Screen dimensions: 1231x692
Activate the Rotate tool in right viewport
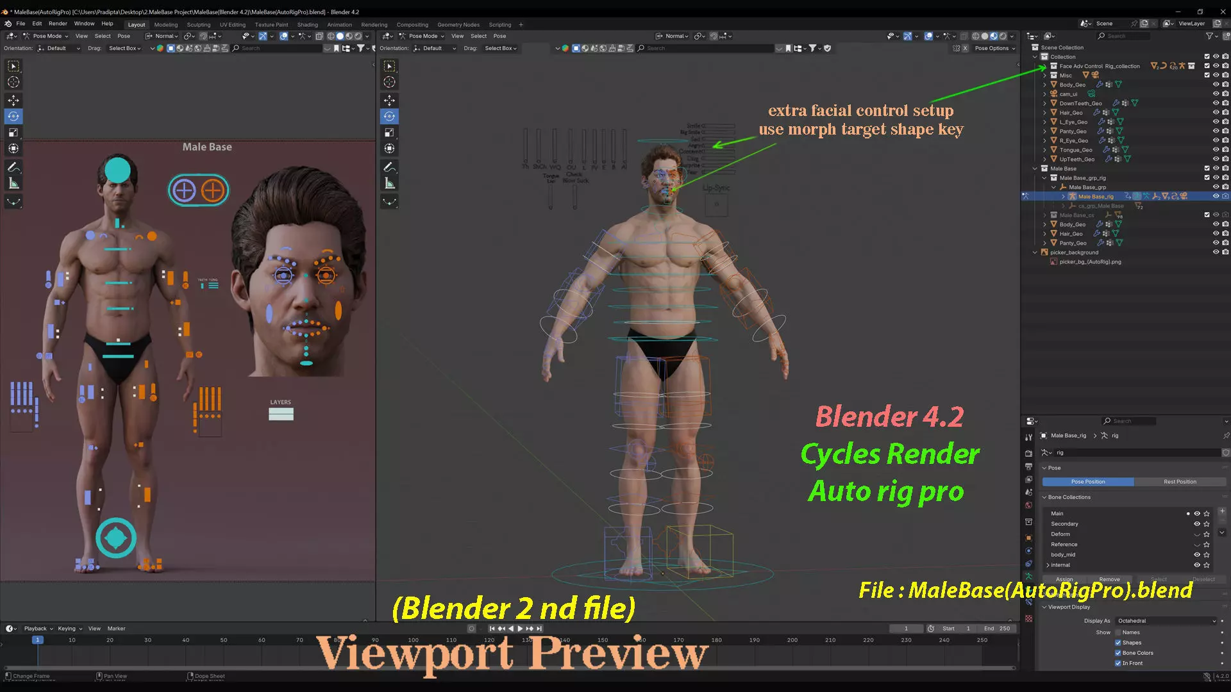389,117
